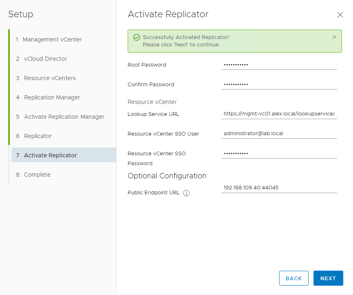Open Activate Replication Manager step
Image resolution: width=353 pixels, height=295 pixels.
click(64, 117)
